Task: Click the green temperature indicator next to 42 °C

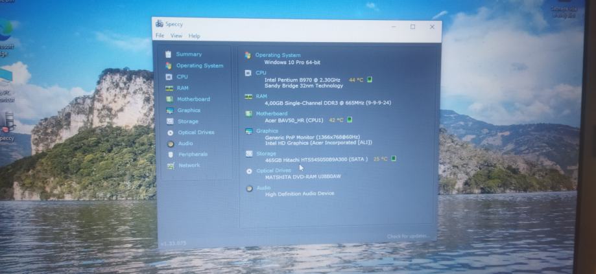Action: tap(350, 120)
